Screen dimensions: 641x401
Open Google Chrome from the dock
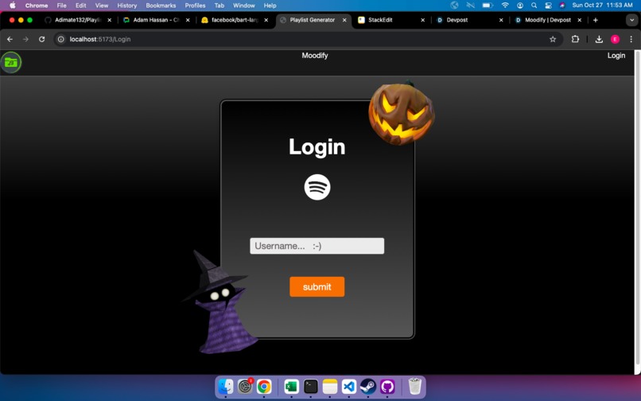tap(264, 386)
